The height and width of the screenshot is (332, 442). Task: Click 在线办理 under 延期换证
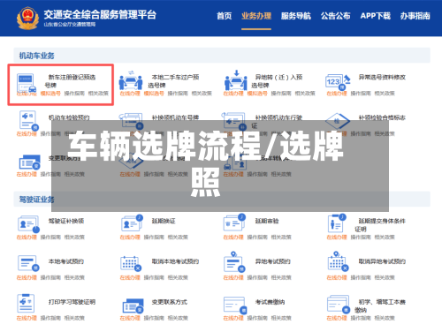pos(130,237)
